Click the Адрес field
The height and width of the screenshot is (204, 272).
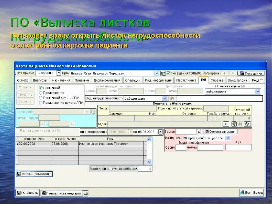point(165,124)
